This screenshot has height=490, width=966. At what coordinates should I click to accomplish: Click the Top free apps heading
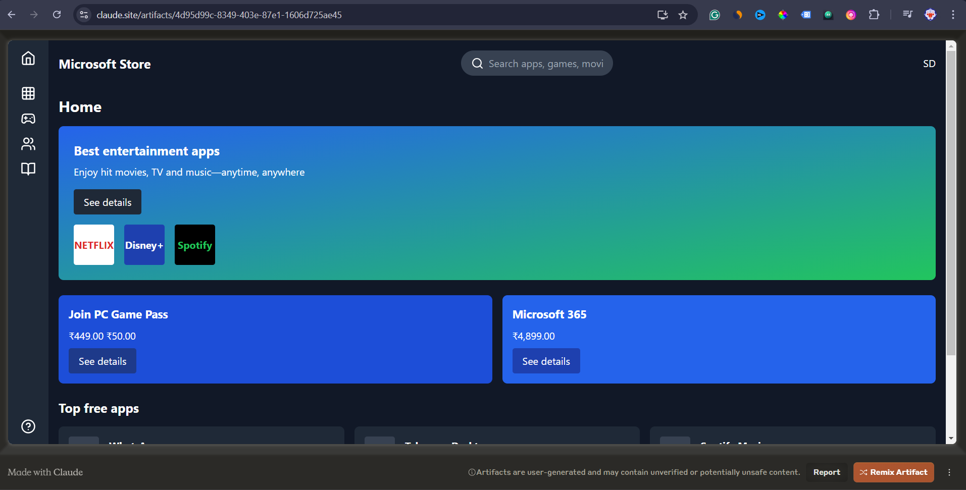(98, 408)
